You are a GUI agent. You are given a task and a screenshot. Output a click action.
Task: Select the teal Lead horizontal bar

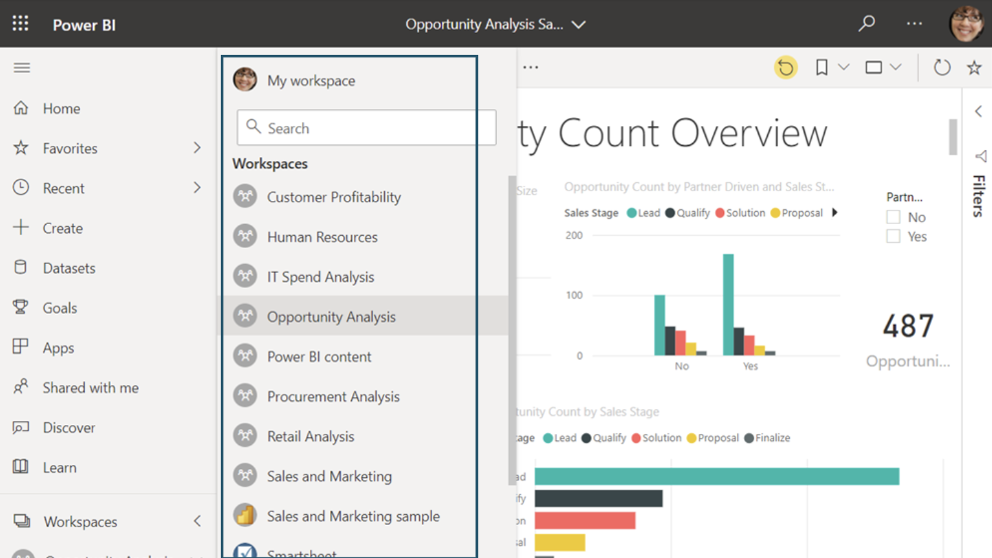(717, 477)
